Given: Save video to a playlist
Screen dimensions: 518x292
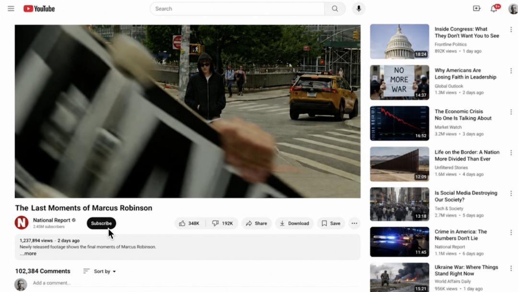Looking at the screenshot, I should pyautogui.click(x=330, y=223).
